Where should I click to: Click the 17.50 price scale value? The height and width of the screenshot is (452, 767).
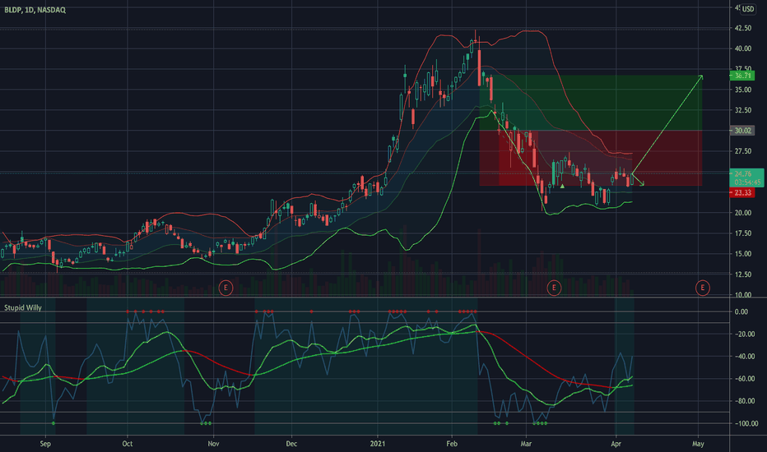pyautogui.click(x=742, y=233)
